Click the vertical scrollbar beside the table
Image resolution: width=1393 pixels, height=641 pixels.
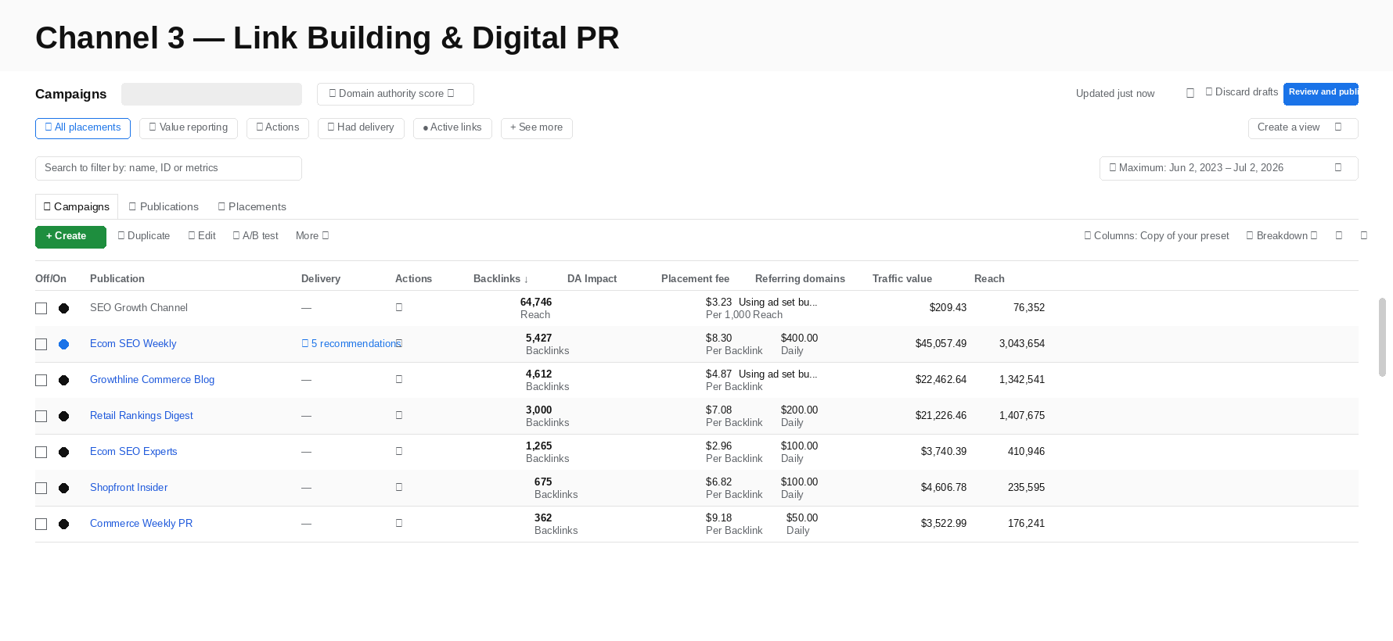tap(1382, 337)
